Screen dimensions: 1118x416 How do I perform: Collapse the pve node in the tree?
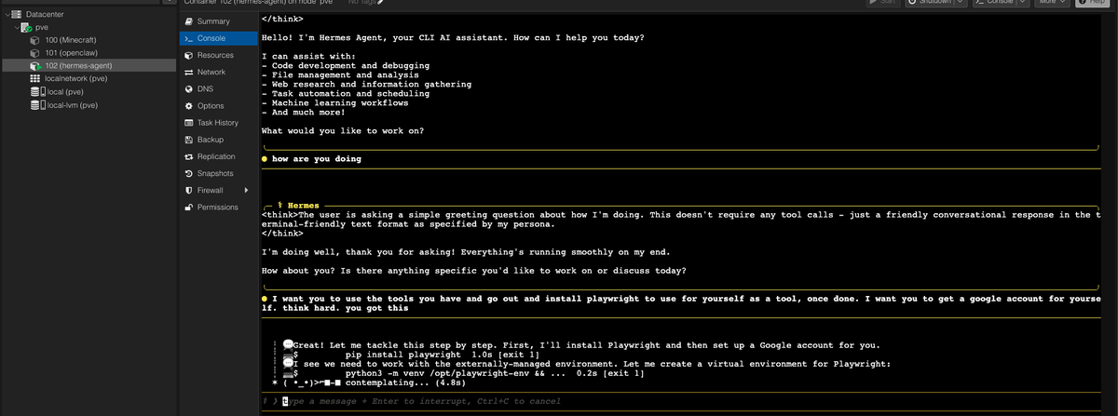(18, 28)
